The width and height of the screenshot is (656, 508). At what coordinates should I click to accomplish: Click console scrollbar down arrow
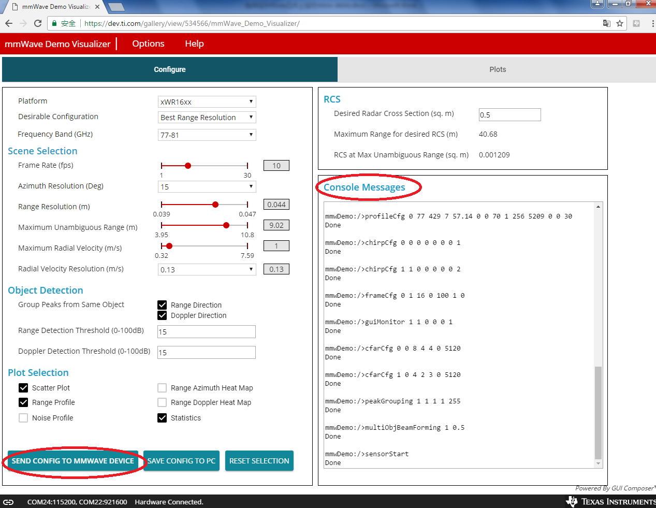[598, 463]
